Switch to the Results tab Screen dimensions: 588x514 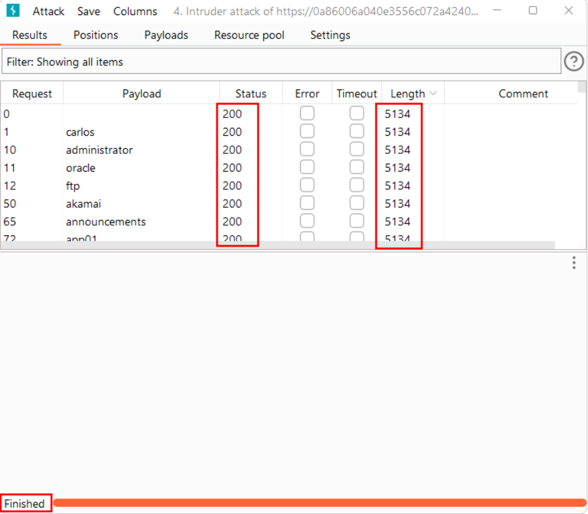(x=29, y=35)
